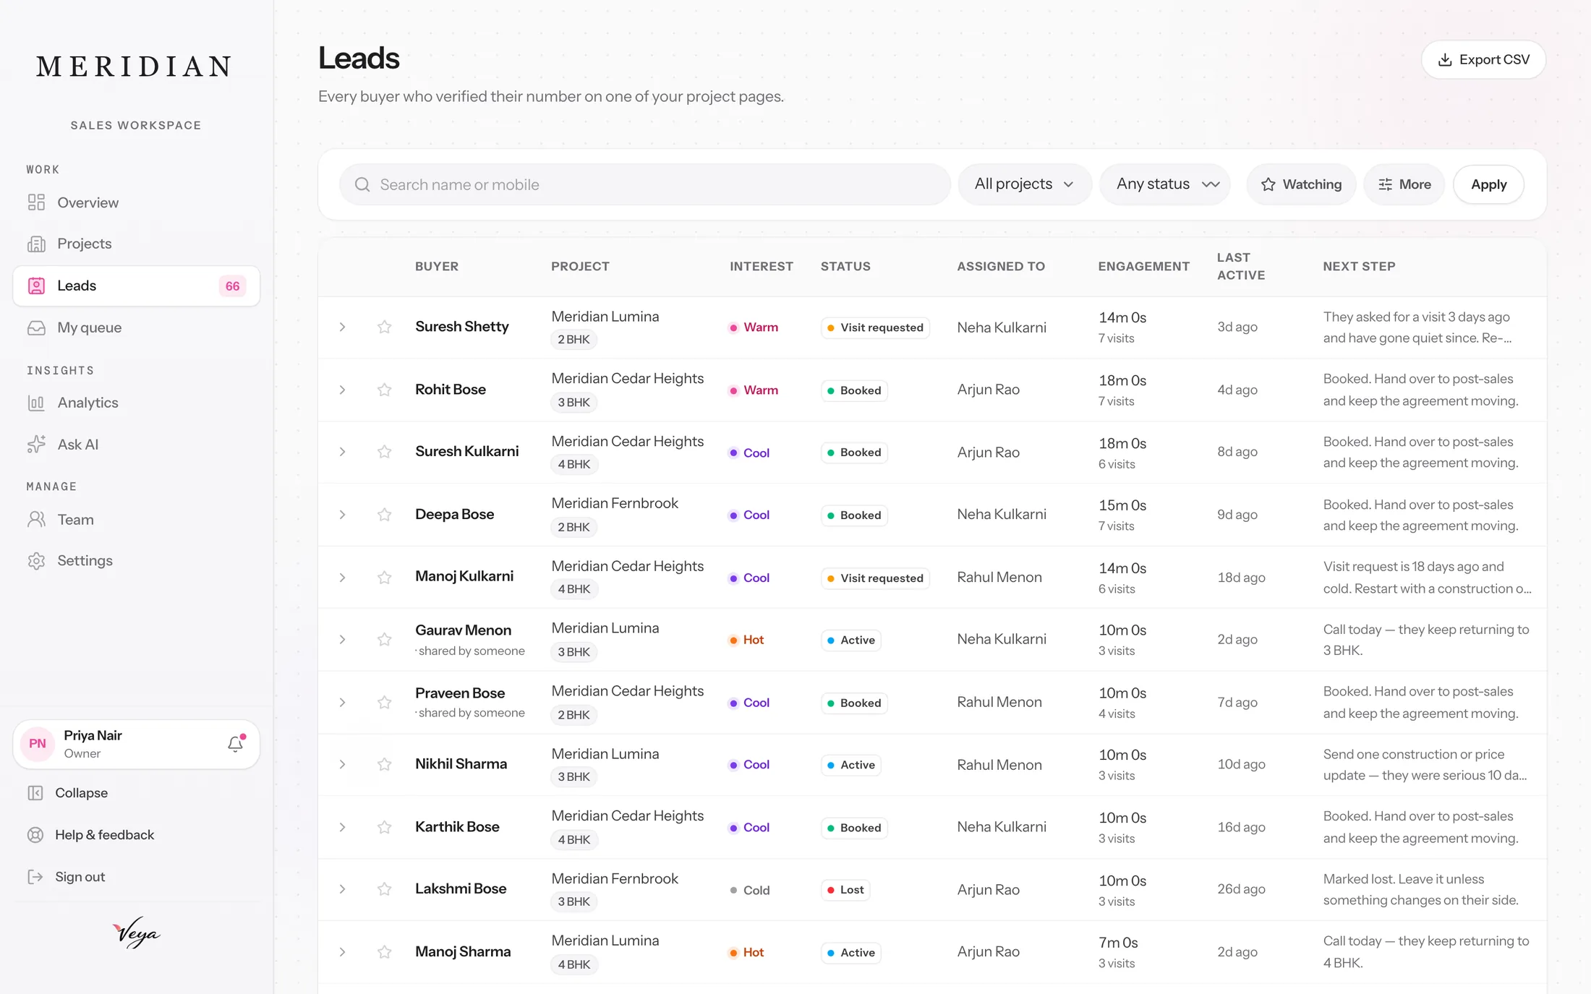The image size is (1591, 994).
Task: Star the Lakshmi Bose lead
Action: 384,888
